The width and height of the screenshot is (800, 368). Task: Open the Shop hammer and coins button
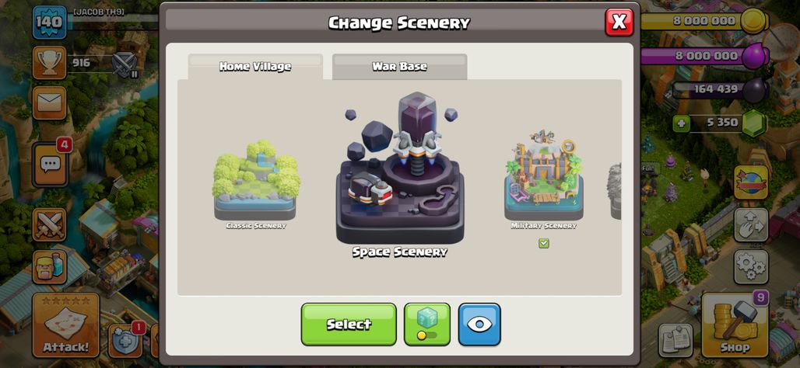tap(735, 325)
